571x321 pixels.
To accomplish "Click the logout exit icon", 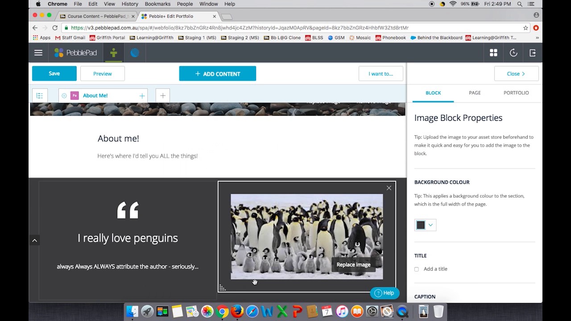I will [x=533, y=53].
